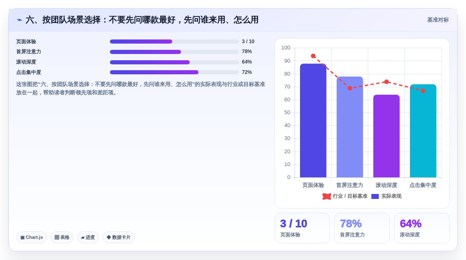Click the benchmark point on 点击集中度 bar
Viewport: 466px width, 260px height.
[x=423, y=91]
